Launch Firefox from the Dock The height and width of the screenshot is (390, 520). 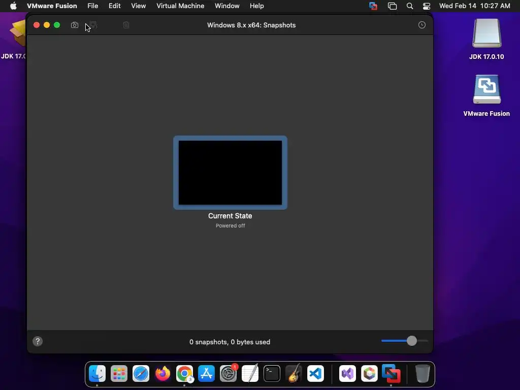tap(162, 374)
